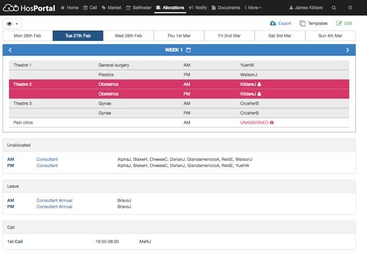Go to next week arrow

tap(347, 50)
